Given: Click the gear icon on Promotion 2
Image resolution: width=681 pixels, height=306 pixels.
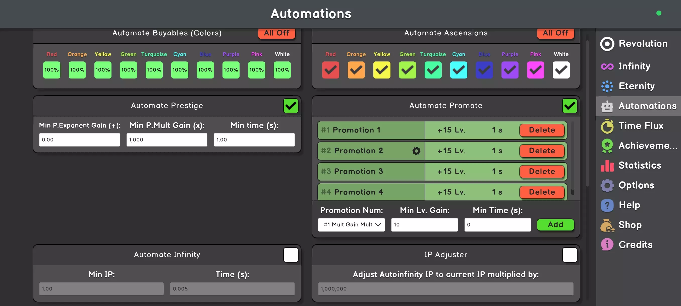Looking at the screenshot, I should point(416,151).
